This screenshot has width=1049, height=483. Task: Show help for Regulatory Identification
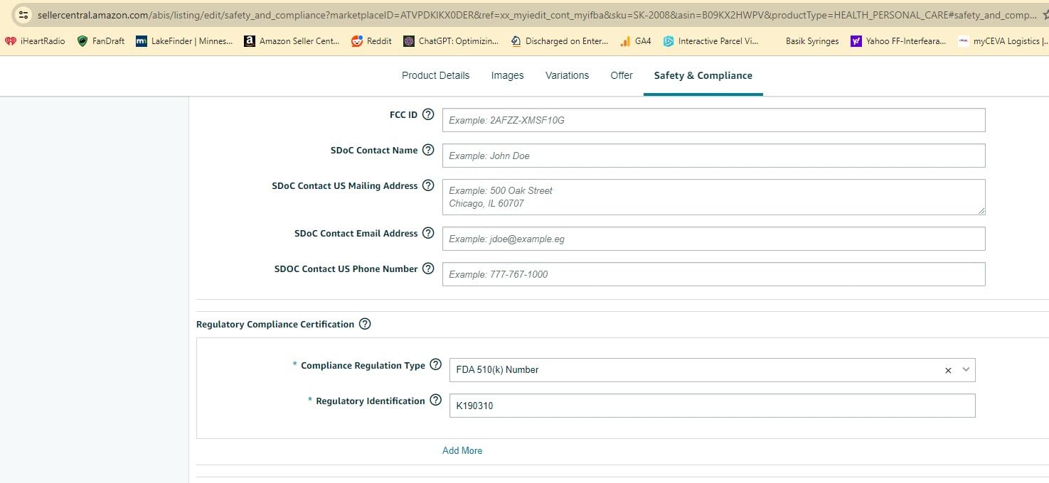click(x=436, y=401)
